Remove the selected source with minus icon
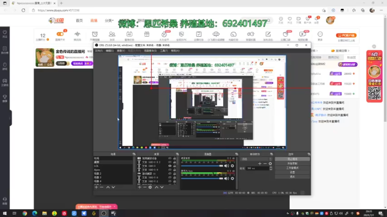 (x=145, y=187)
